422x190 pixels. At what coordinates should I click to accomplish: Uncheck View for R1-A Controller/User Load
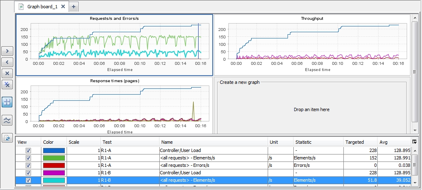click(x=28, y=150)
